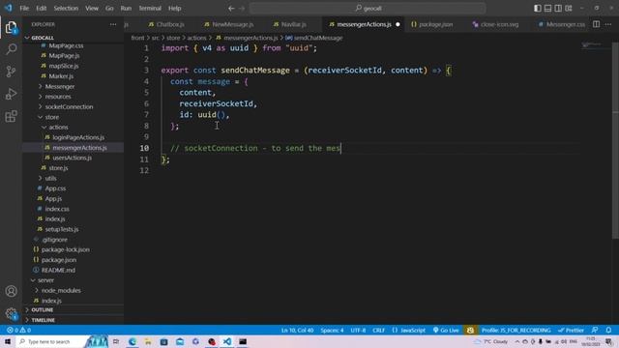Go forward using the navigation arrow
The width and height of the screenshot is (619, 348).
pyautogui.click(x=242, y=9)
